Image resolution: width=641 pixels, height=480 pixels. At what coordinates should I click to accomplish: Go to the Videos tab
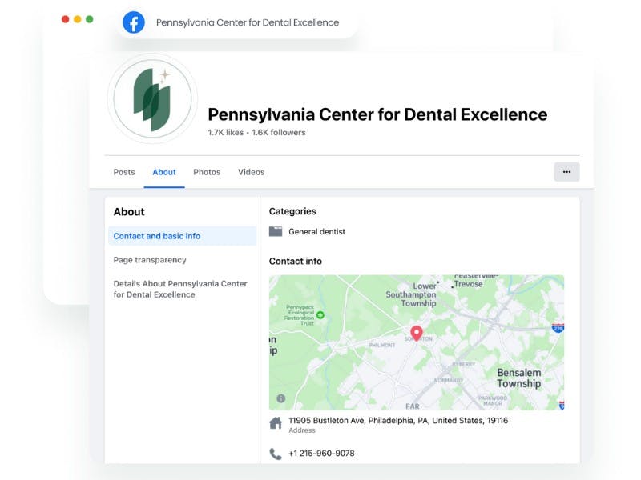(251, 172)
